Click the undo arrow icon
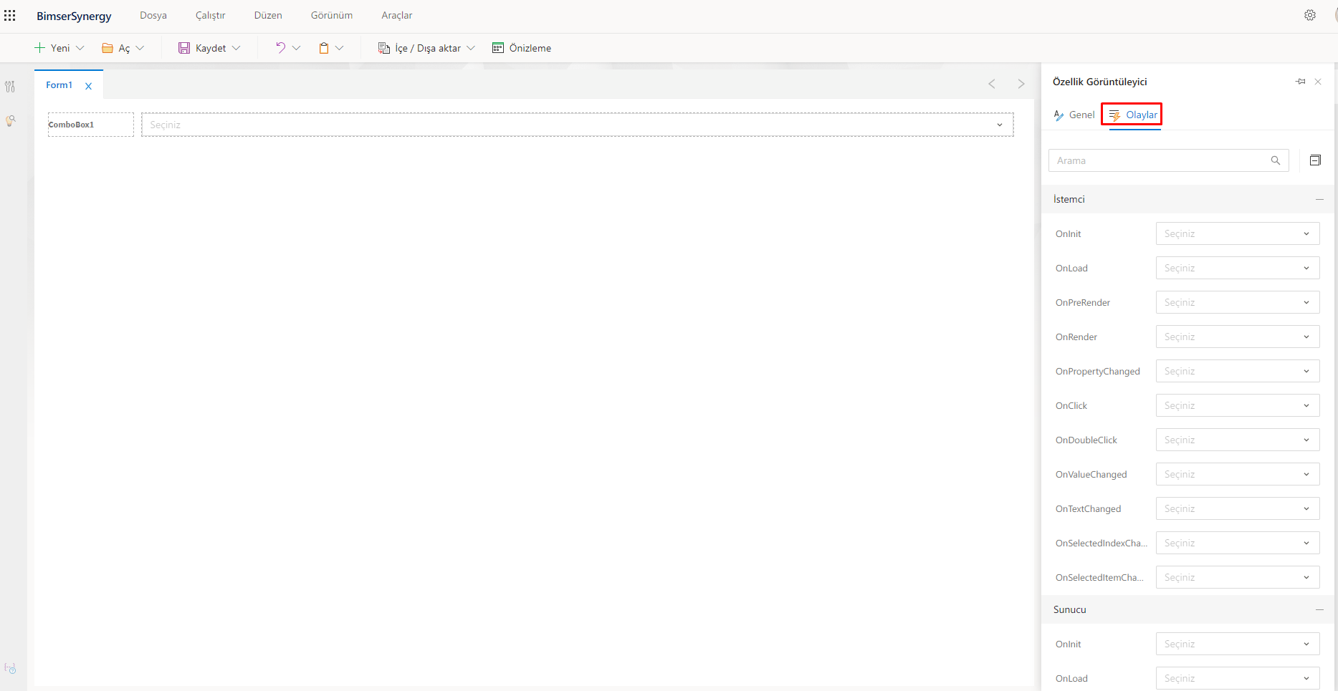Screen dimensions: 1338x691 coord(280,48)
